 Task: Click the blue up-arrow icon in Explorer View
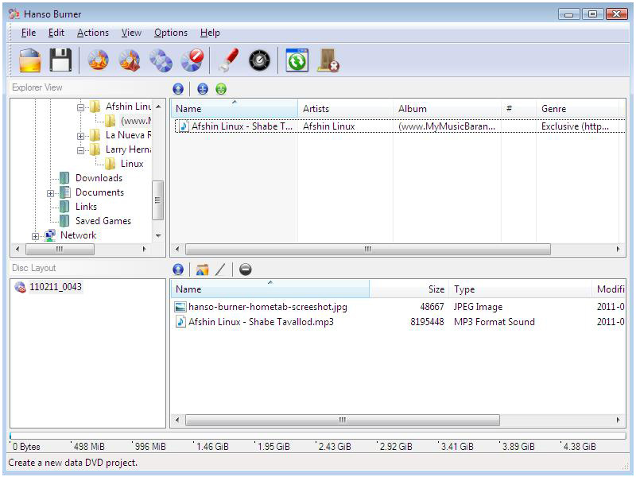pos(178,89)
